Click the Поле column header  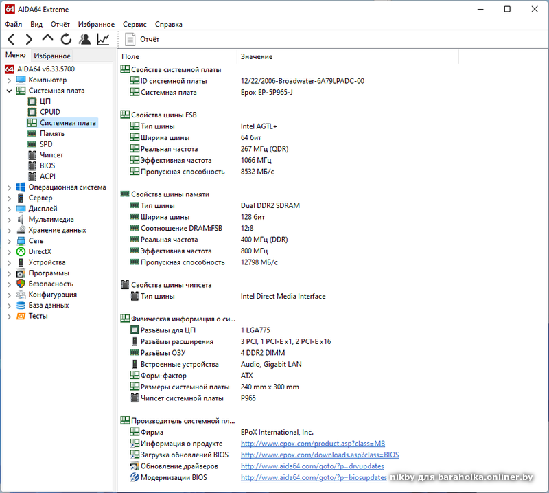(178, 56)
